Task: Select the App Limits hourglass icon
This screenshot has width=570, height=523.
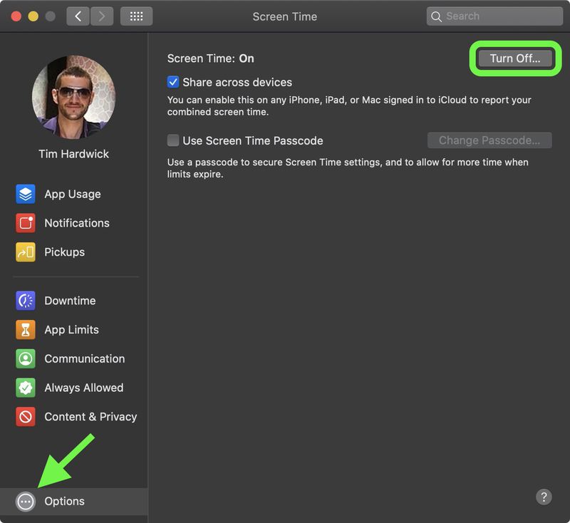Action: pos(24,330)
